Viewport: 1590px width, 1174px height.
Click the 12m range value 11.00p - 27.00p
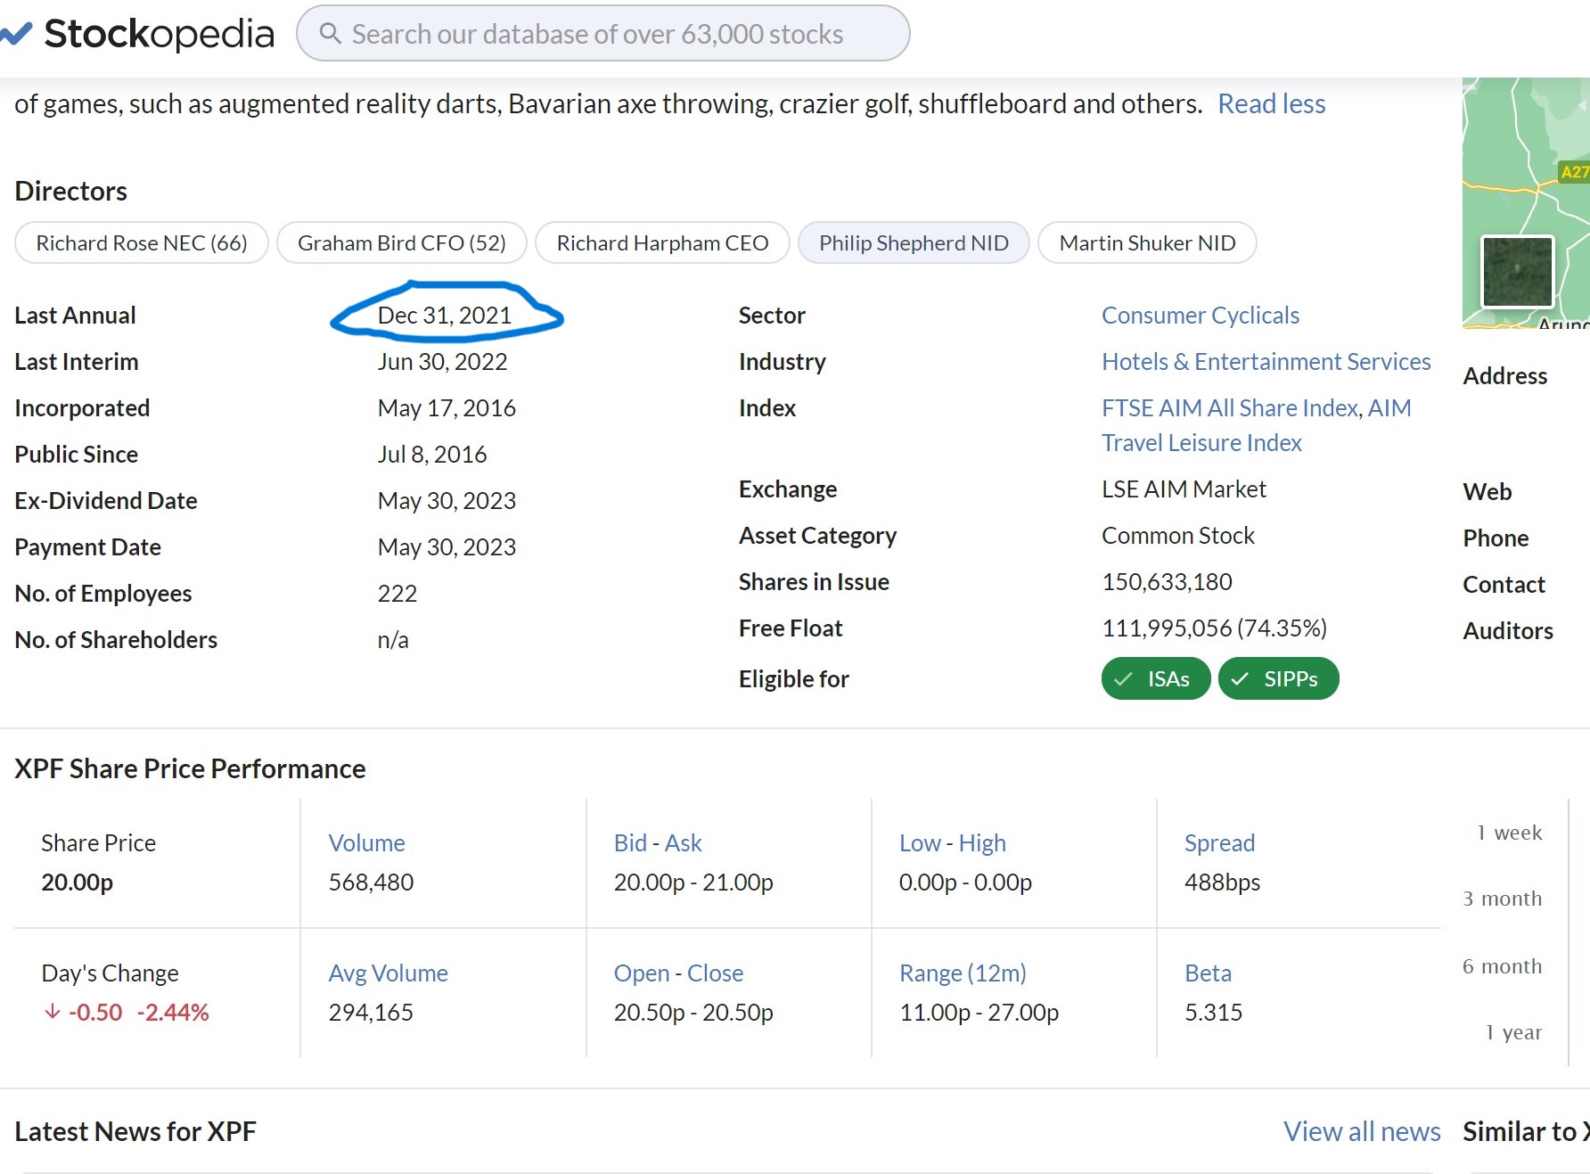[979, 1012]
